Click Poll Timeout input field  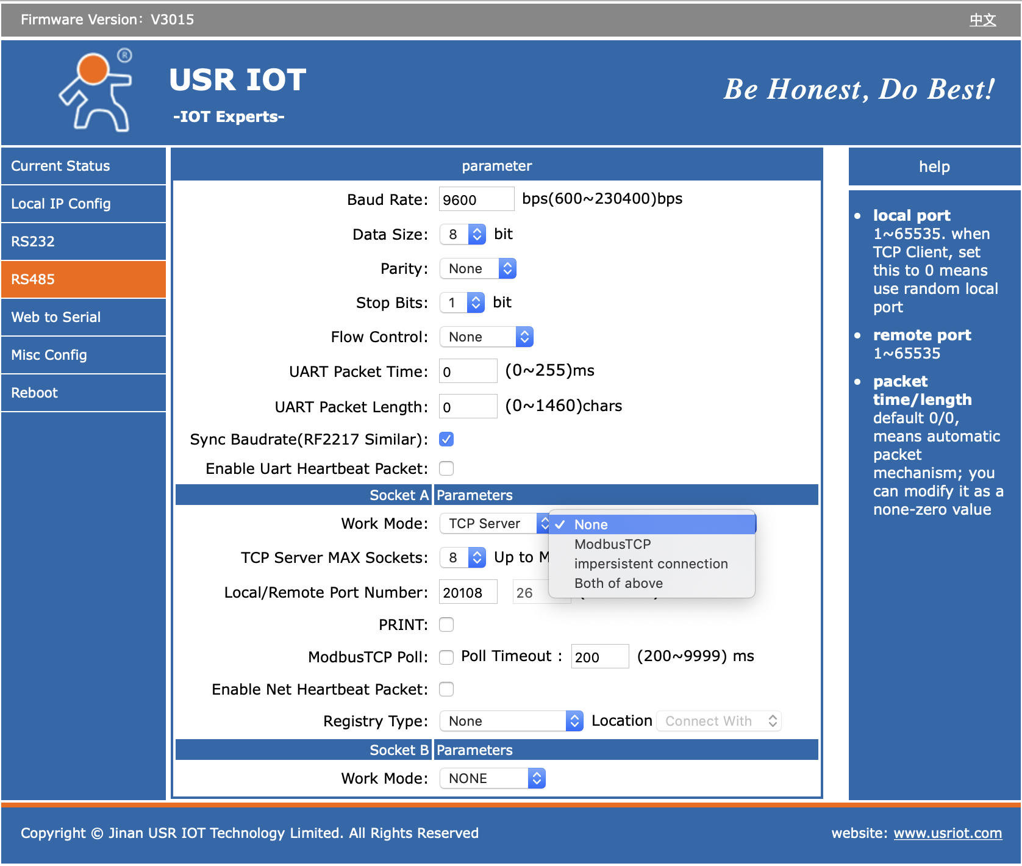[600, 656]
